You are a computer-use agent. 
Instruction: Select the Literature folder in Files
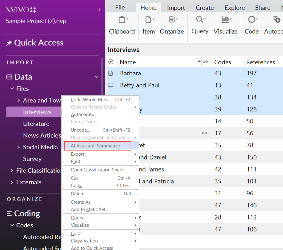[36, 124]
